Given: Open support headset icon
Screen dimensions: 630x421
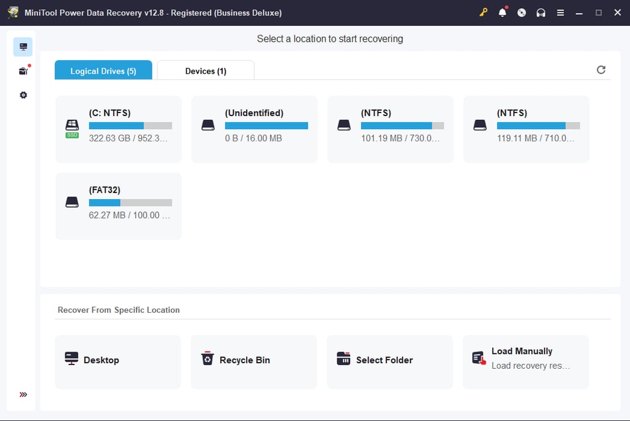Looking at the screenshot, I should [541, 12].
